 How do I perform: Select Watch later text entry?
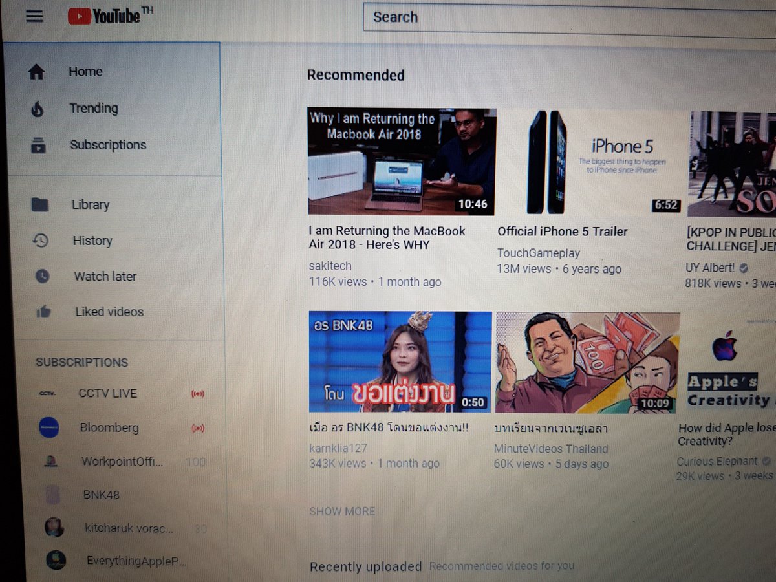coord(105,276)
